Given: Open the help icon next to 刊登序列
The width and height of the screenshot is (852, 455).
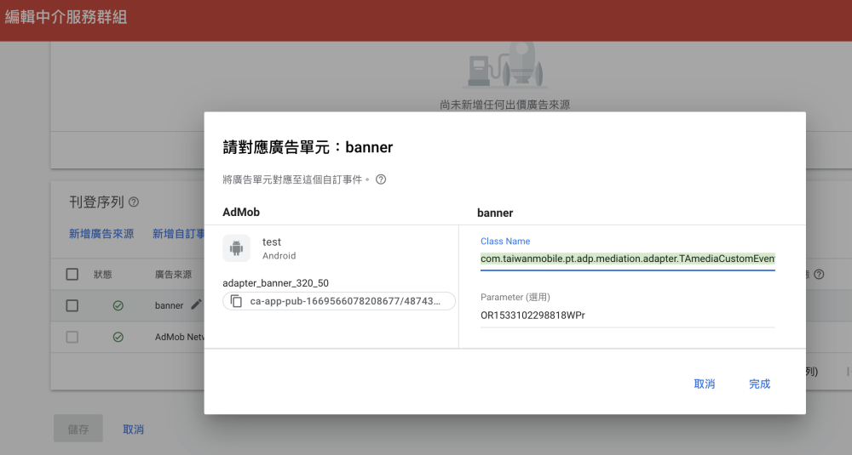Looking at the screenshot, I should pos(134,202).
